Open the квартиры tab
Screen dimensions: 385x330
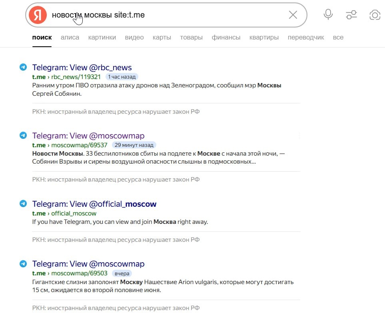pyautogui.click(x=264, y=38)
